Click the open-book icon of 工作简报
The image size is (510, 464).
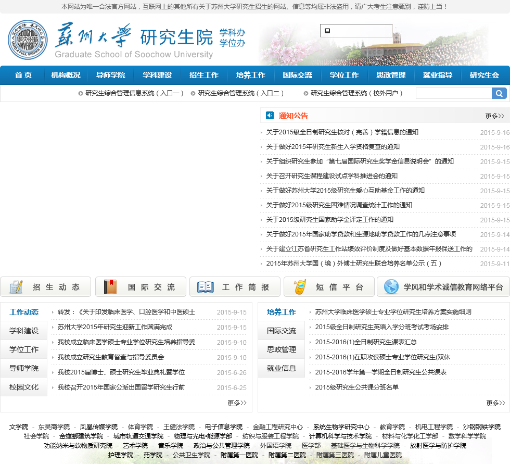[x=205, y=287]
